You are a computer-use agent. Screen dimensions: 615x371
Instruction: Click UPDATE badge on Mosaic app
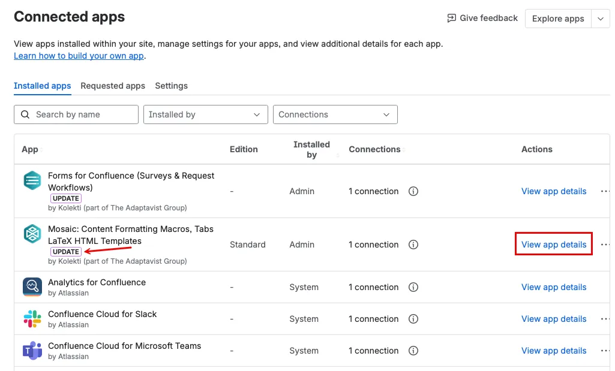(66, 252)
